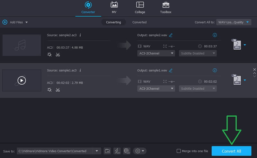Expand the Convert All to format dropdown
The width and height of the screenshot is (257, 158).
(x=234, y=22)
